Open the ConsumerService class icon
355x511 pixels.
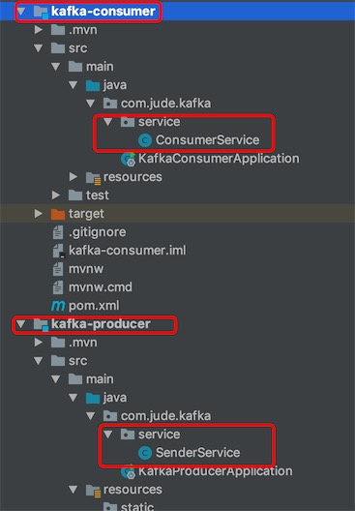click(145, 140)
